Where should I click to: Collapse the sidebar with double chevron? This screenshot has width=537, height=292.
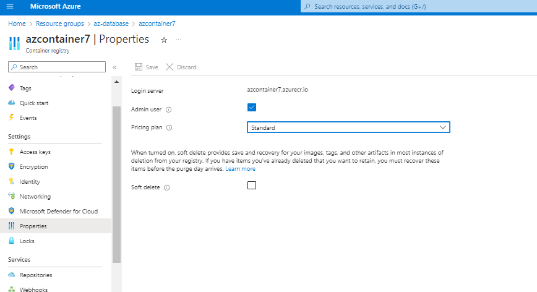(x=114, y=67)
